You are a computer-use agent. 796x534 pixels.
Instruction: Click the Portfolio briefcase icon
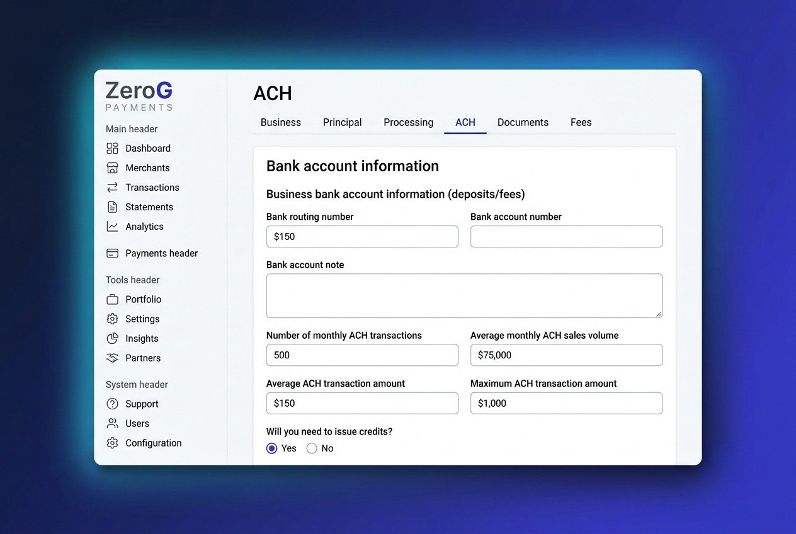pyautogui.click(x=112, y=299)
